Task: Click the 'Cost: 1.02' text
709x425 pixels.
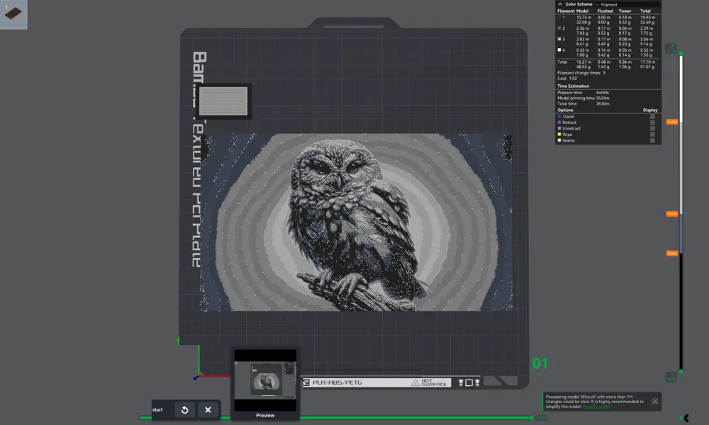Action: 567,79
